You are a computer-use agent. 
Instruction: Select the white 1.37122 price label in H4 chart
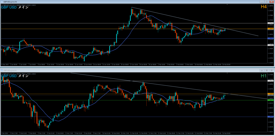271,23
